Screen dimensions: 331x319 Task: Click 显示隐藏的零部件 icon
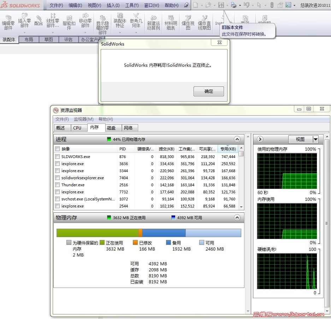tap(102, 25)
